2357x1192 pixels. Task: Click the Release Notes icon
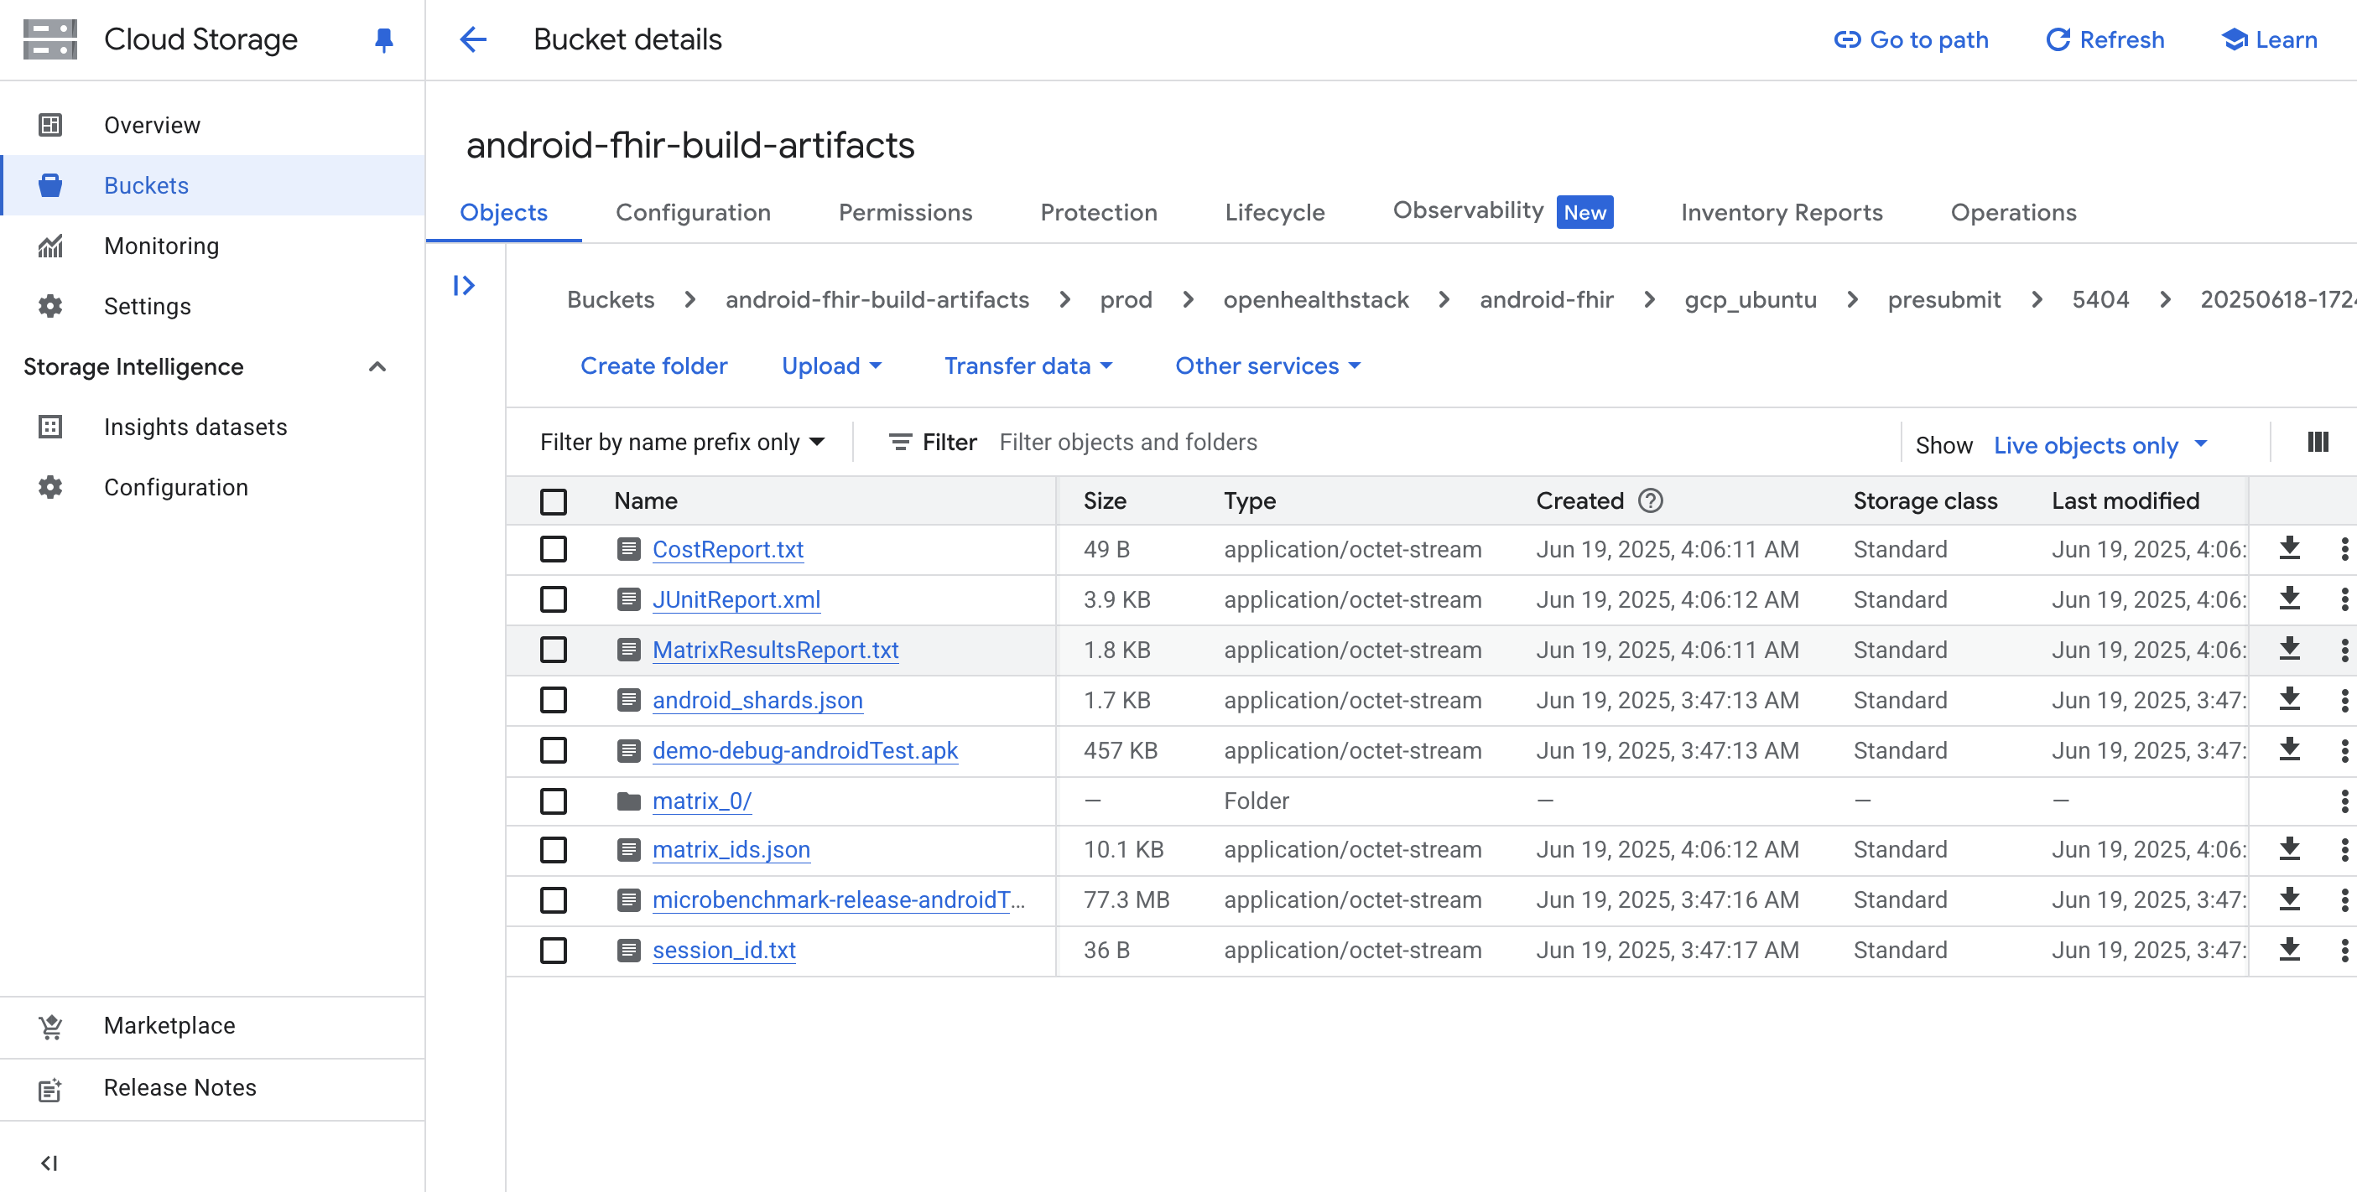point(50,1089)
